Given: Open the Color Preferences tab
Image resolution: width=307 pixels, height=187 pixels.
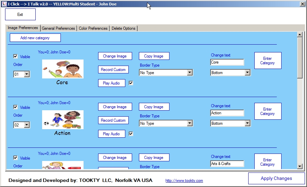Looking at the screenshot, I should [93, 28].
